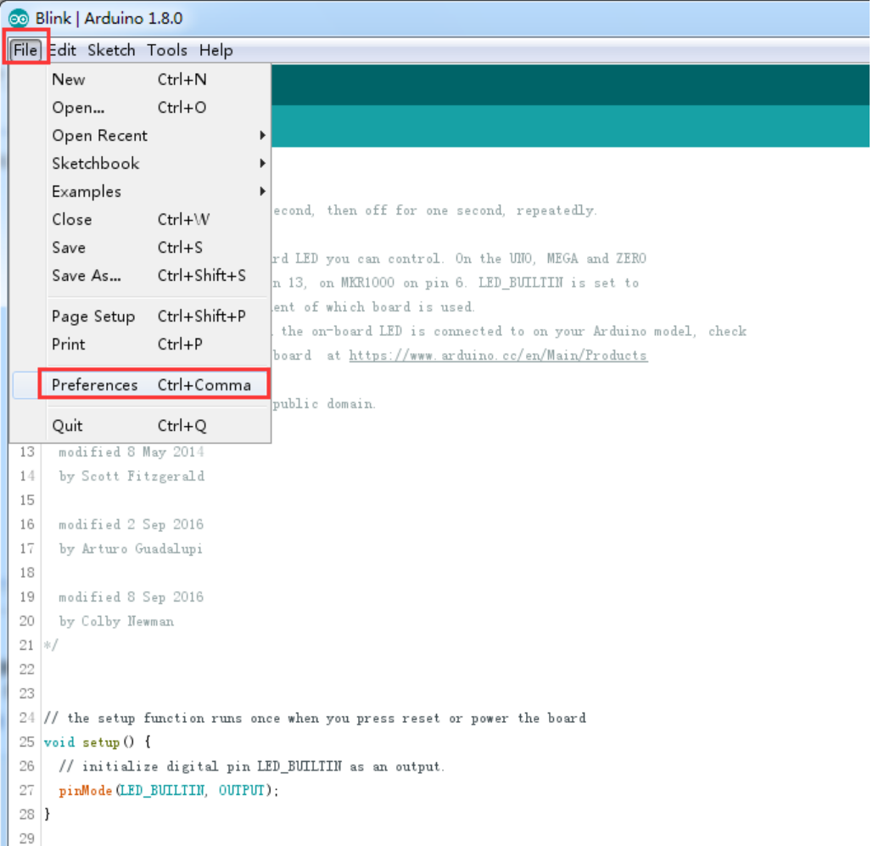Click line number 22 in the gutter

[x=27, y=670]
